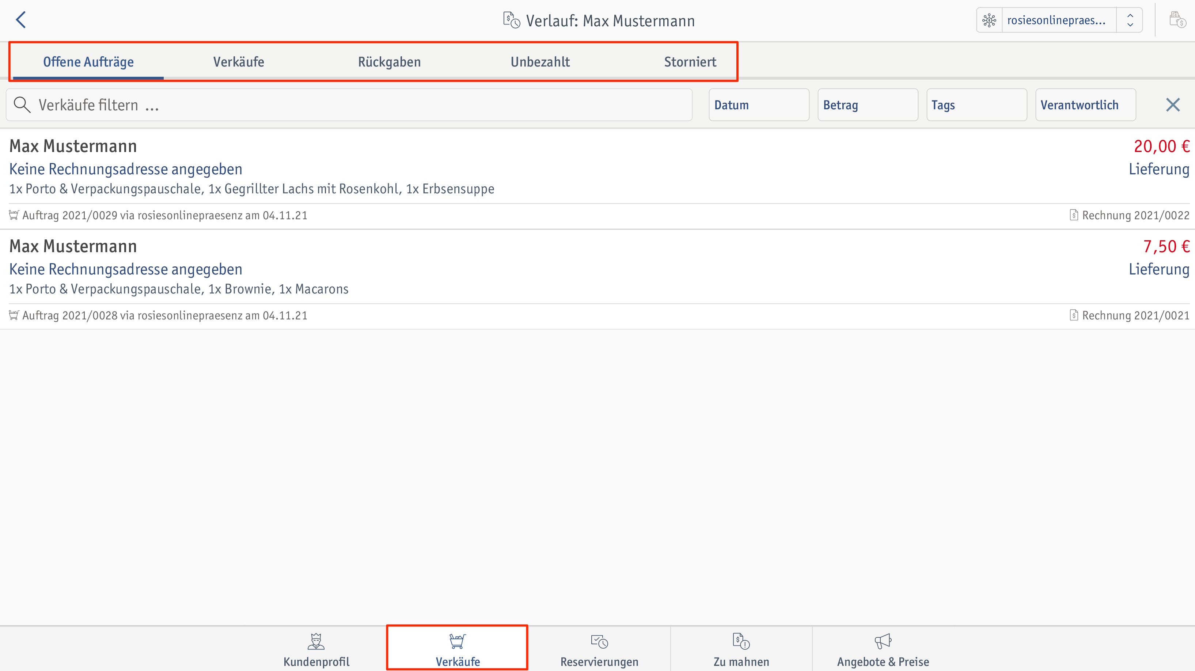The image size is (1195, 671).
Task: Switch to the upper Verkäufe tab
Action: pyautogui.click(x=238, y=62)
